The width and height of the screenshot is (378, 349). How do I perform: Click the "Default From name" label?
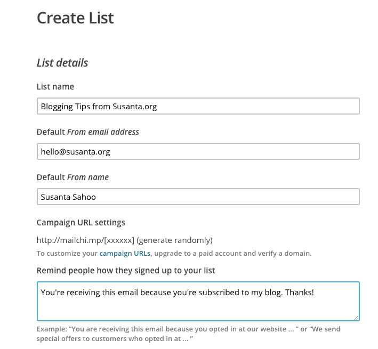point(73,177)
